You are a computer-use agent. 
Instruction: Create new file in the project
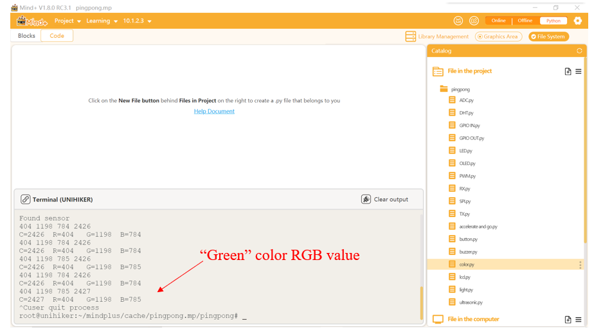coord(568,71)
